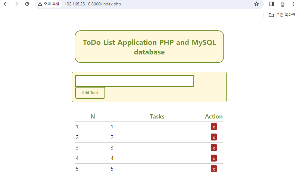
Task: Select the number cell in row 1
Action: (x=77, y=127)
